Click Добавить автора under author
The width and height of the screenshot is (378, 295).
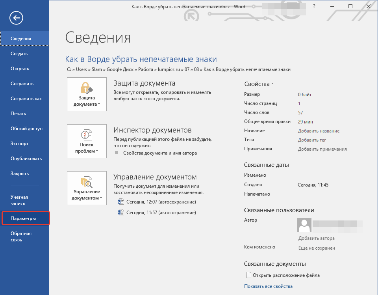pos(316,238)
